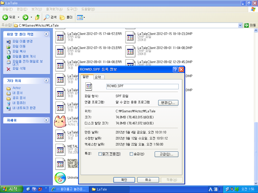
Task: Click the IME A input mode icon
Action: point(211,189)
